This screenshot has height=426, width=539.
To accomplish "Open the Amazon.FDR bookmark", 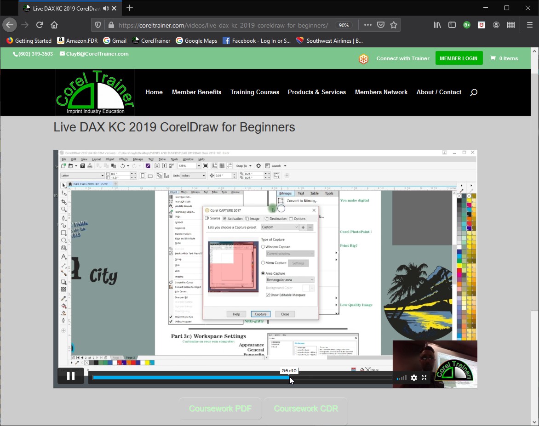I will click(x=77, y=40).
